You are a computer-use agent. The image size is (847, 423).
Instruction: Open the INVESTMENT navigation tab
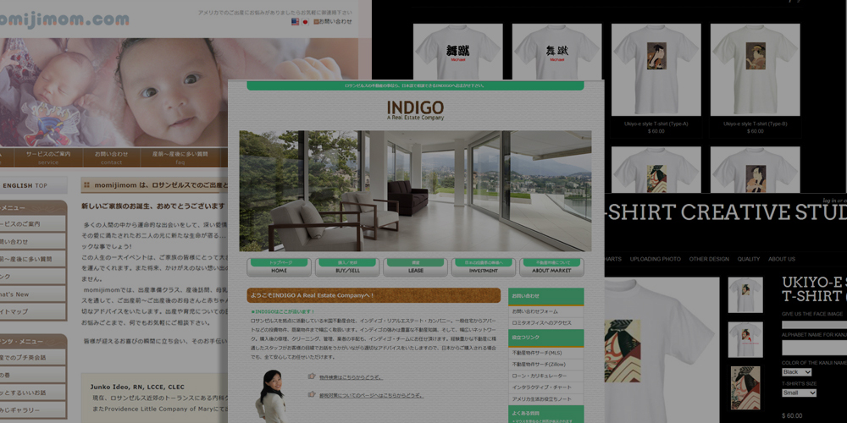pyautogui.click(x=484, y=267)
